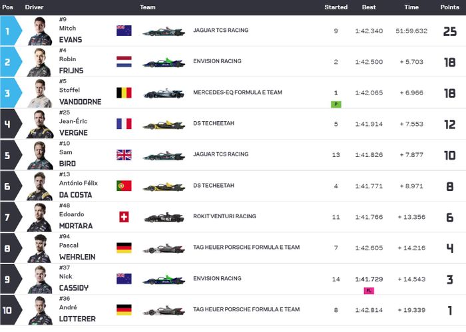Click position 1 blue arrow badge
Viewport: 466px width, 332px height.
[11, 31]
